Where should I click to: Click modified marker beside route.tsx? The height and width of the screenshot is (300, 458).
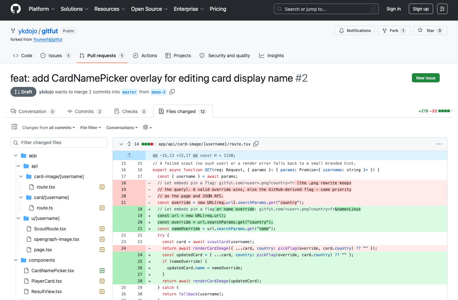102,187
